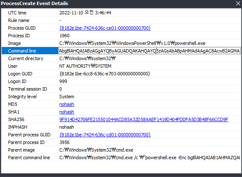Open the Parent process GUID link
The width and height of the screenshot is (242, 177).
point(105,135)
